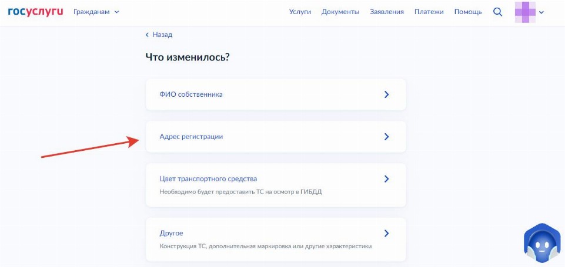565x267 pixels.
Task: Click the arrow on Цвет транспортного средства card
Action: click(x=386, y=179)
